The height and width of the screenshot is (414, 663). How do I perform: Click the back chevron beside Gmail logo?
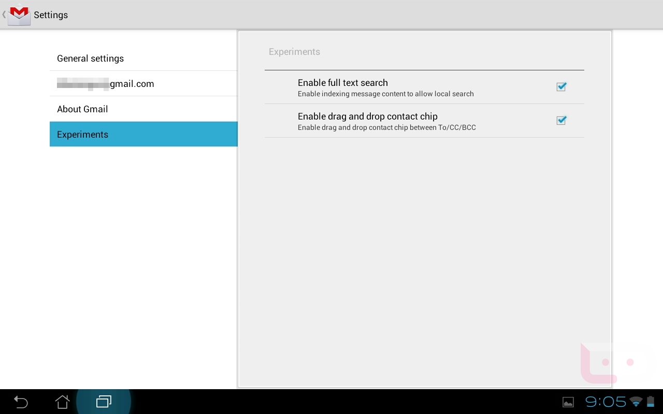point(4,14)
